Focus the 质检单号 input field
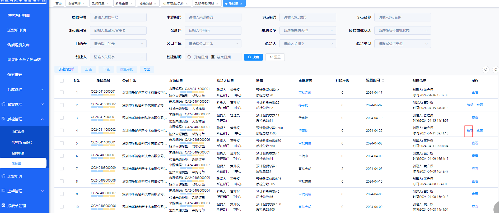The width and height of the screenshot is (499, 213). pyautogui.click(x=118, y=17)
